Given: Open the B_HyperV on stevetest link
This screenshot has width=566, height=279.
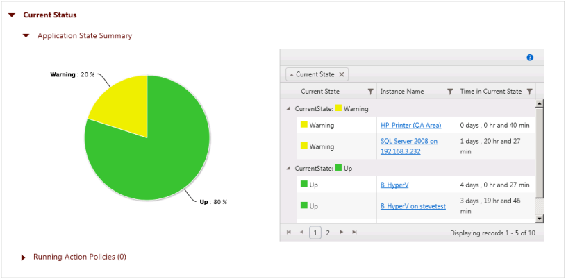Looking at the screenshot, I should [413, 206].
